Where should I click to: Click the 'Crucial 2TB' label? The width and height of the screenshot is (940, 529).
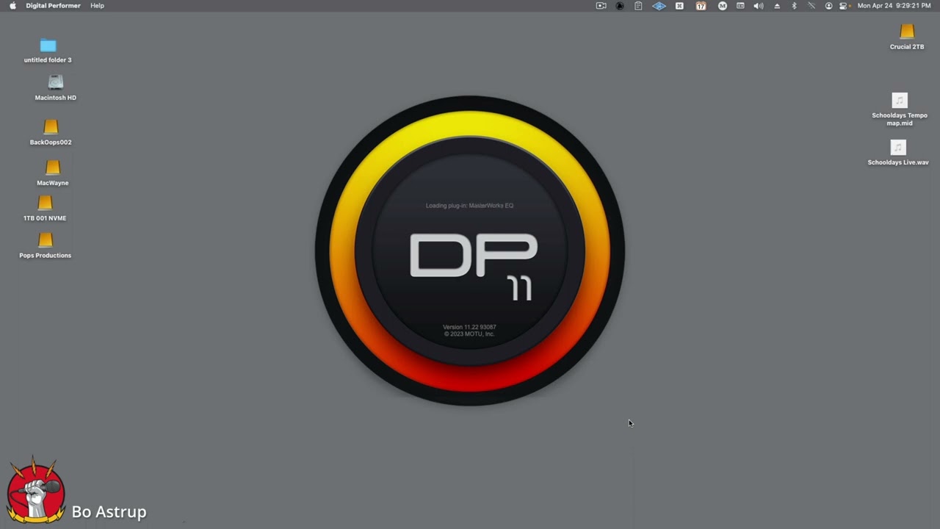tap(907, 47)
